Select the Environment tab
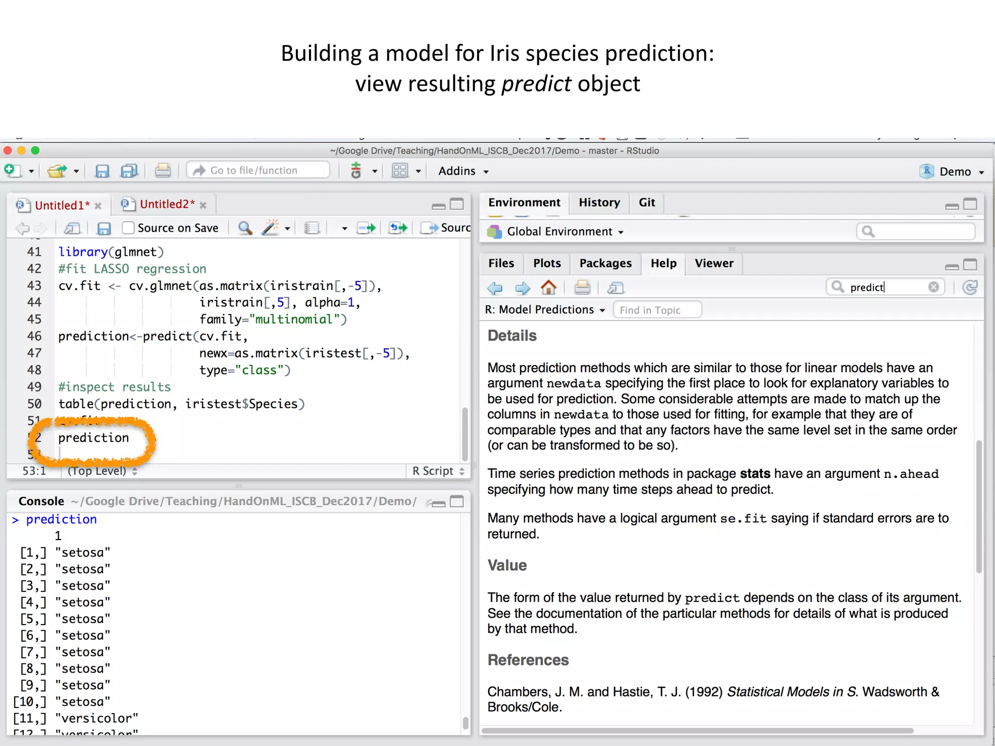The width and height of the screenshot is (995, 746). [524, 203]
